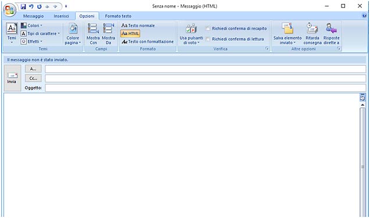Enable Richiedi conferma di recapito
Image resolution: width=370 pixels, height=218 pixels.
237,28
